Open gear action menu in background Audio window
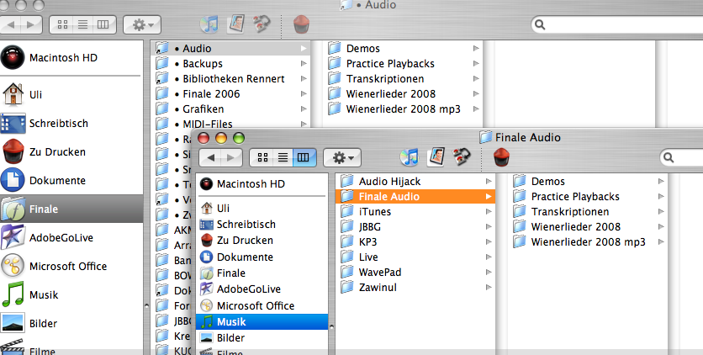Image resolution: width=703 pixels, height=355 pixels. point(141,24)
